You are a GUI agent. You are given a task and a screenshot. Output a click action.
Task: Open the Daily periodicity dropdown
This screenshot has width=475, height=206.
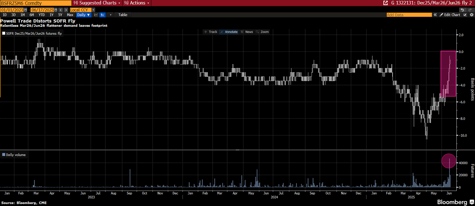(83, 15)
